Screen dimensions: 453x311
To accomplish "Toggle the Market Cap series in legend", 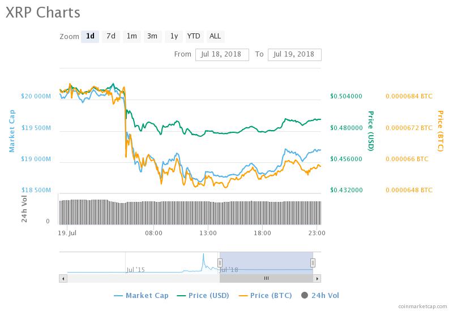I will (141, 295).
